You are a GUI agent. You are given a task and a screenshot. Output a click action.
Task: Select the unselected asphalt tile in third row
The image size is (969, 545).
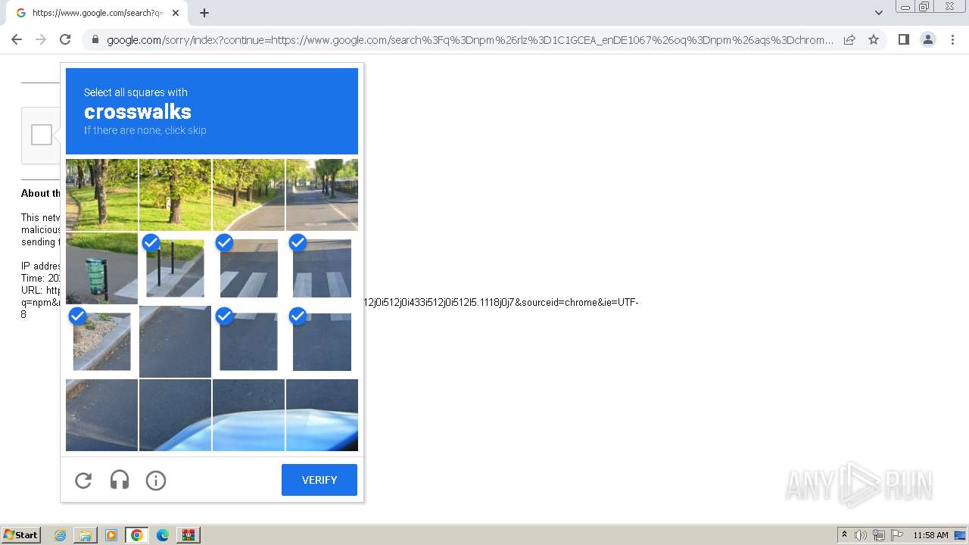coord(175,341)
